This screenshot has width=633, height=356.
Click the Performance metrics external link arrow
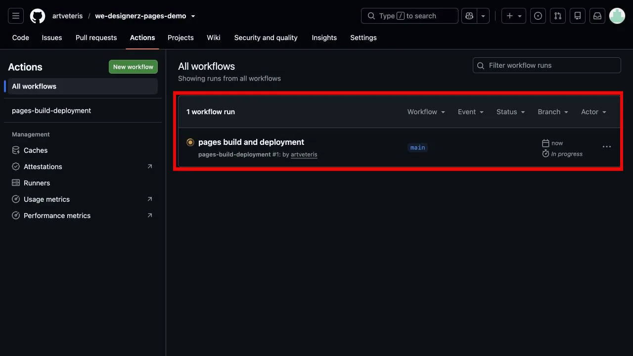pyautogui.click(x=150, y=216)
